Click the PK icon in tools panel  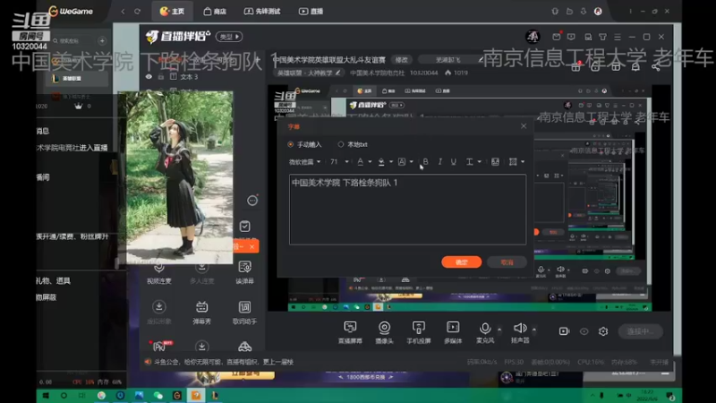[159, 346]
